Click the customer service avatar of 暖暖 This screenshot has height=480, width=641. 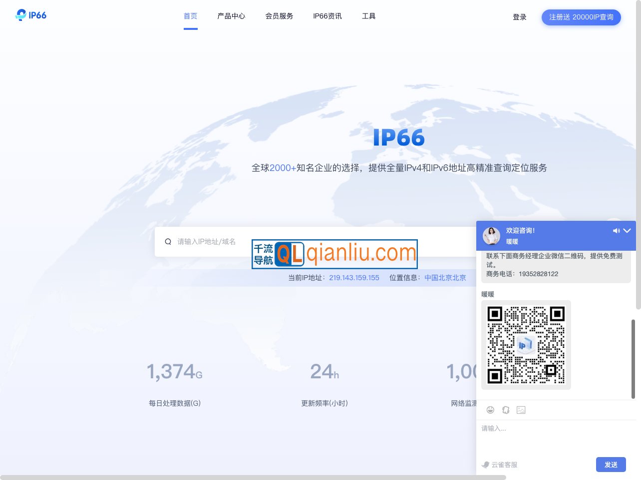click(491, 236)
